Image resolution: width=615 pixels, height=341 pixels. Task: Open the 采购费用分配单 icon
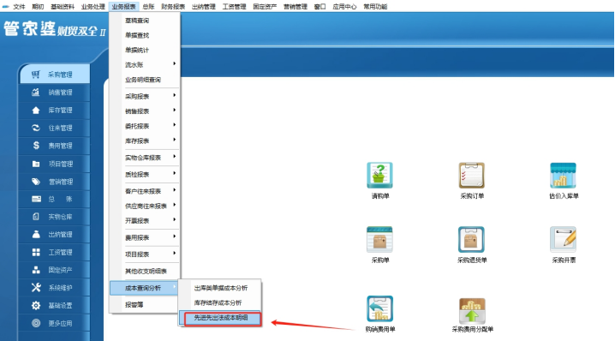472,310
